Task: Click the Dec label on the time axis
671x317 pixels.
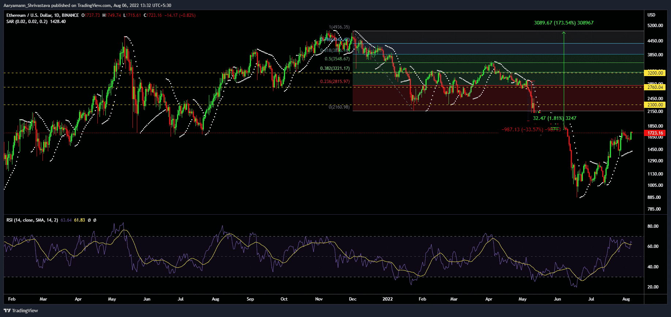Action: pos(353,299)
